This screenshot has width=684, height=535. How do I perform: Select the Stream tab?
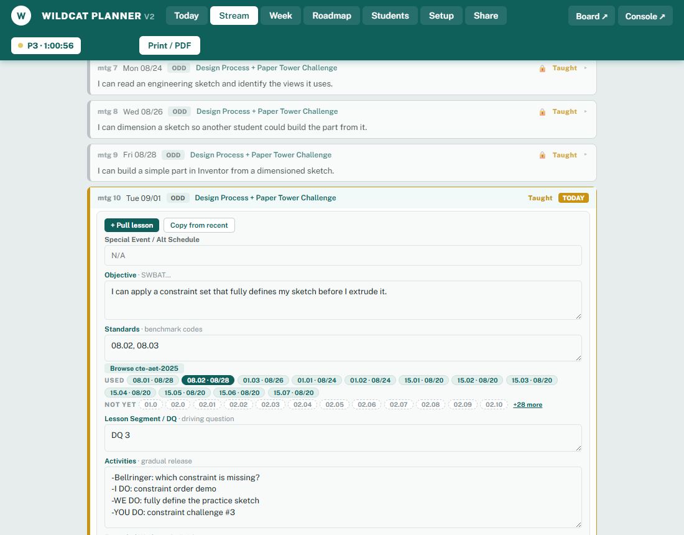tap(234, 16)
